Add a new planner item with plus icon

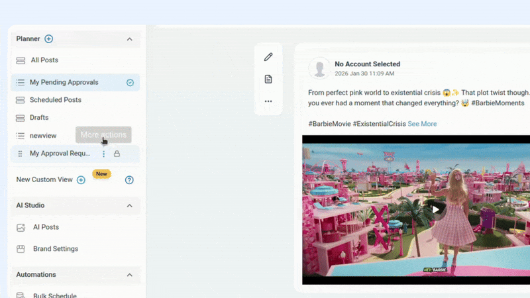point(48,39)
